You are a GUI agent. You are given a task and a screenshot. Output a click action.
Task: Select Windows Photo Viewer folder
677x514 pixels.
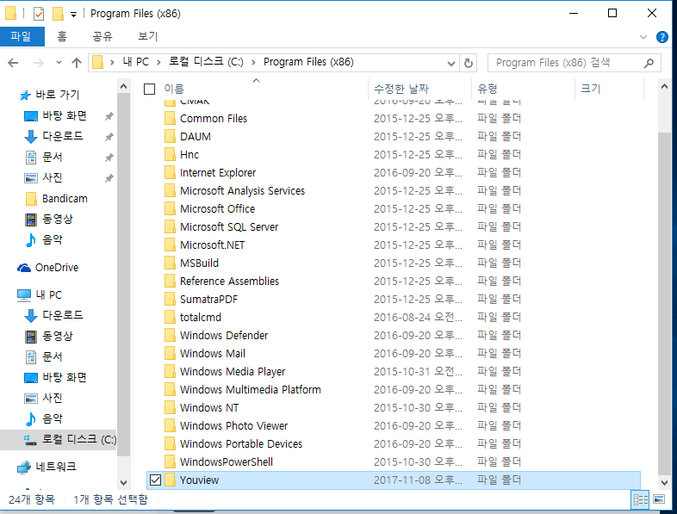pos(233,426)
